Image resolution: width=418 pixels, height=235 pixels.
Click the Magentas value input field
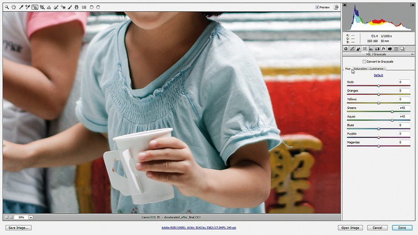[404, 142]
